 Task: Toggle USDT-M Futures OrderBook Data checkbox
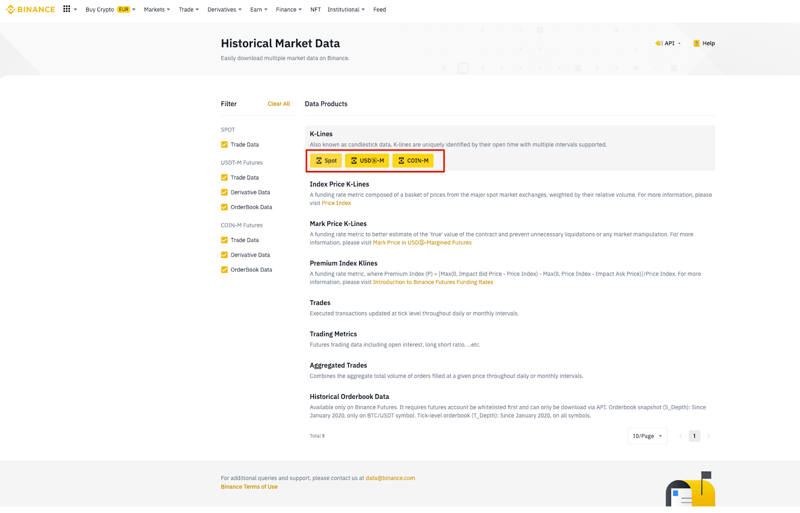(x=224, y=207)
